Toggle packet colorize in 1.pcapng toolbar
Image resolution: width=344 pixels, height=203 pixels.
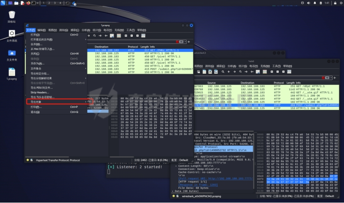pyautogui.click(x=119, y=36)
